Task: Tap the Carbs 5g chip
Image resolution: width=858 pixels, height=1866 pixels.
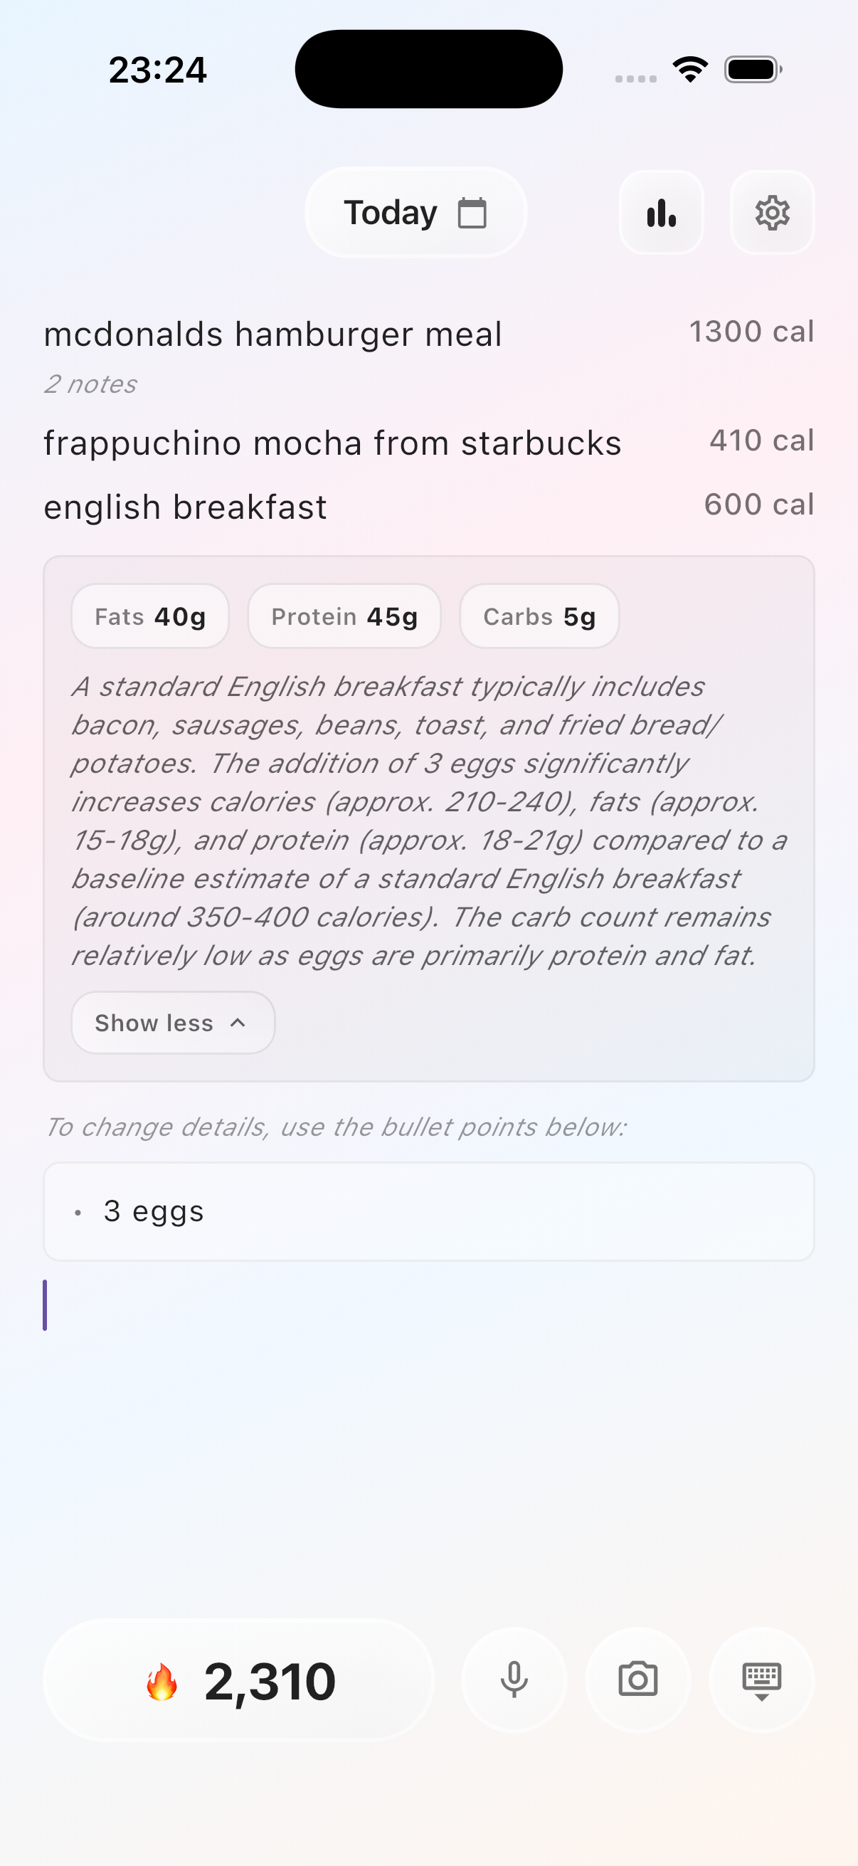Action: [539, 616]
